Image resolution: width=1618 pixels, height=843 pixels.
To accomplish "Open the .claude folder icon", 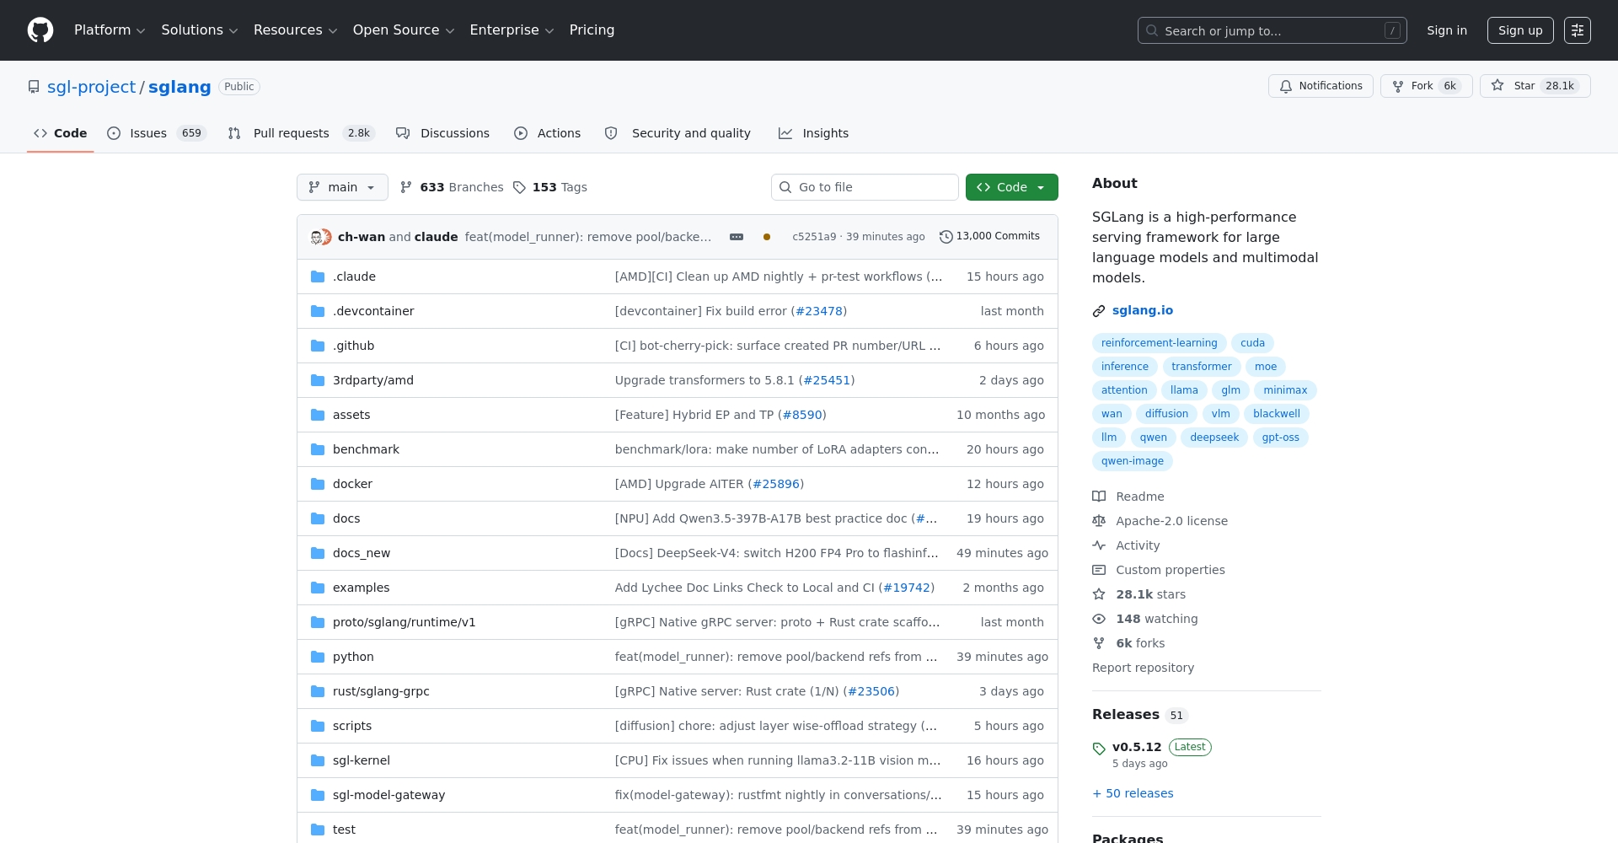I will (x=318, y=277).
